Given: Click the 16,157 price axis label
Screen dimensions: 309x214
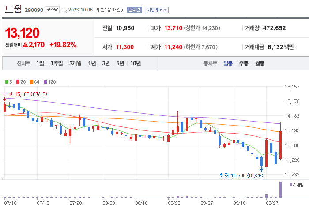Looking at the screenshot, I should click(x=292, y=87).
